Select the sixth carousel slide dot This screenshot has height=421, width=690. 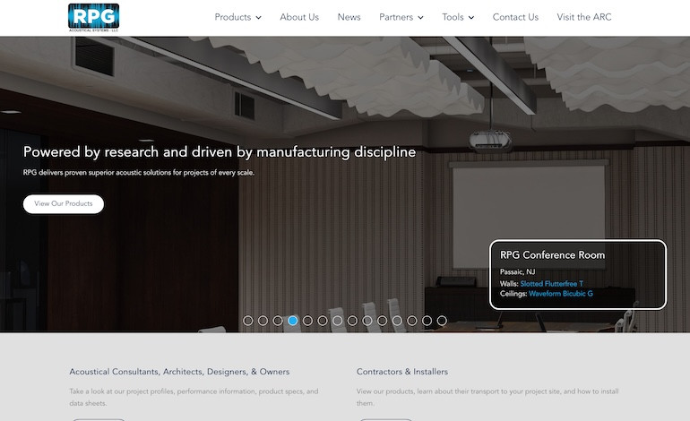323,321
